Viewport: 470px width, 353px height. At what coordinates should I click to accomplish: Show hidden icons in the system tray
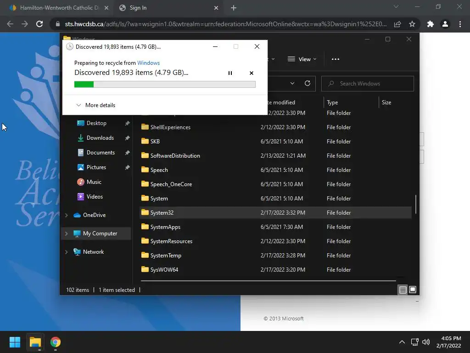(x=402, y=342)
